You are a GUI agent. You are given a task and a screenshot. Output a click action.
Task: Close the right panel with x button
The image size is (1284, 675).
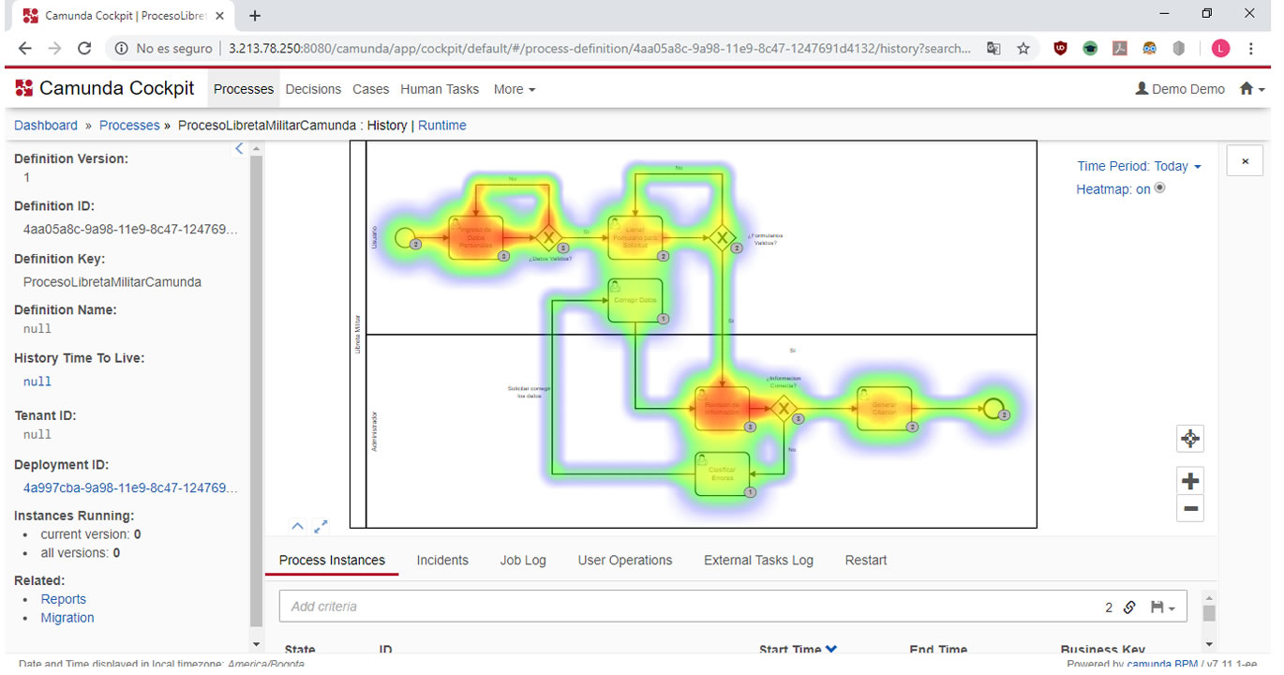[x=1245, y=161]
